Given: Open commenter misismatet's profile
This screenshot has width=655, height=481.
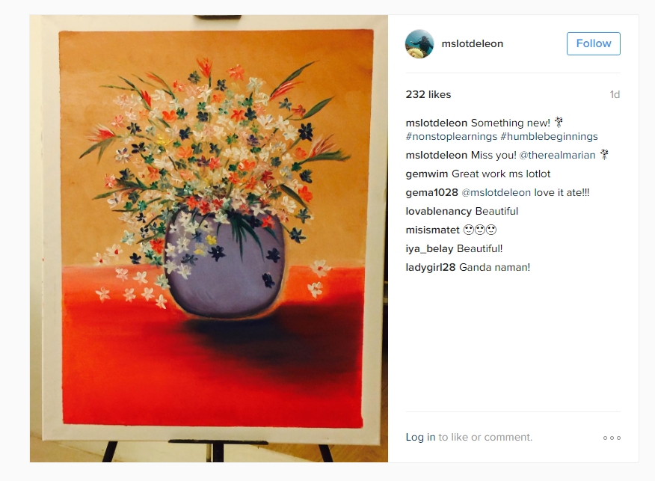Looking at the screenshot, I should (x=432, y=230).
